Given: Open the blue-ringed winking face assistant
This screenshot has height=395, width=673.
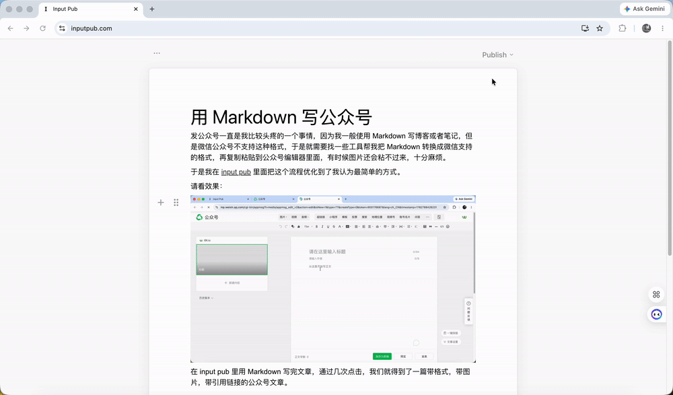Looking at the screenshot, I should click(x=656, y=314).
